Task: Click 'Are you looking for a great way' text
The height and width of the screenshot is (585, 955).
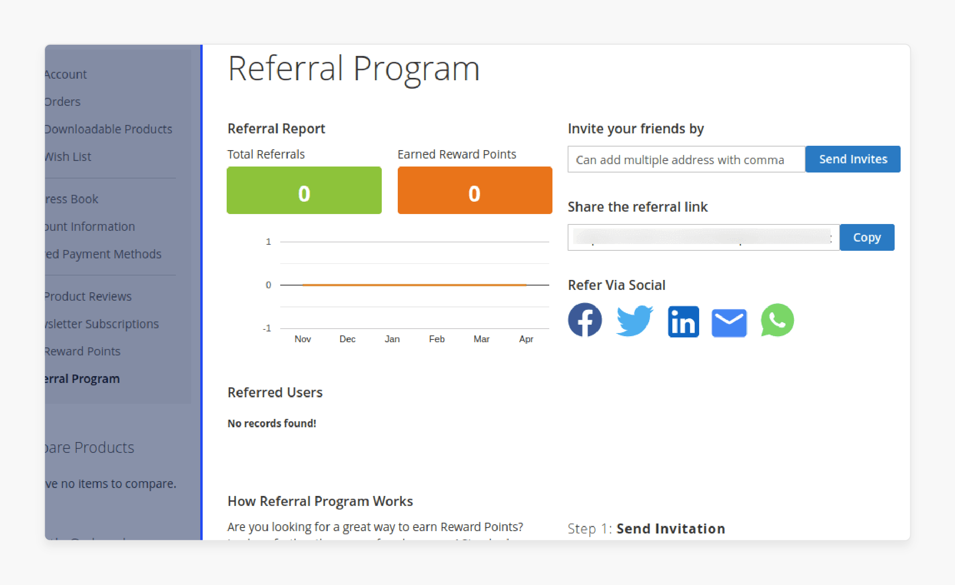Action: [x=375, y=527]
